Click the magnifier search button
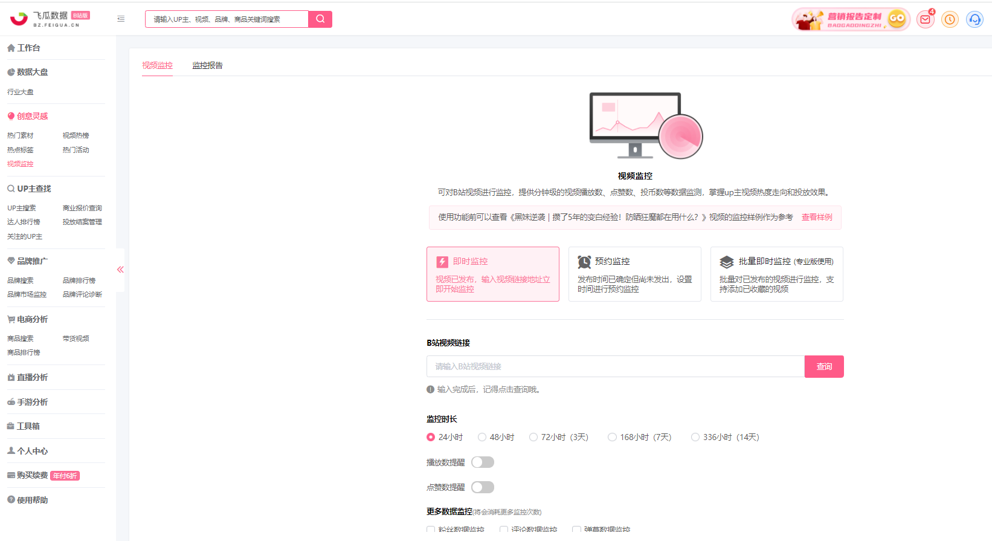 (320, 19)
